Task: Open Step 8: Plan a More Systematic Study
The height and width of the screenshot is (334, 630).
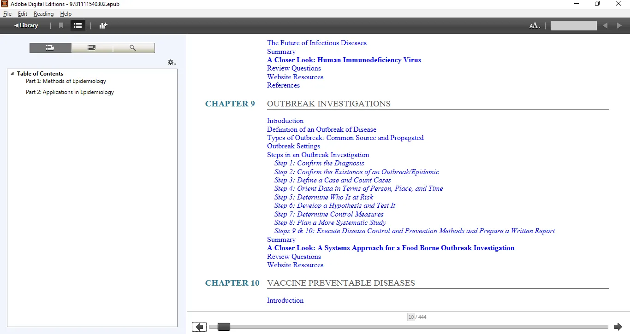Action: coord(330,223)
